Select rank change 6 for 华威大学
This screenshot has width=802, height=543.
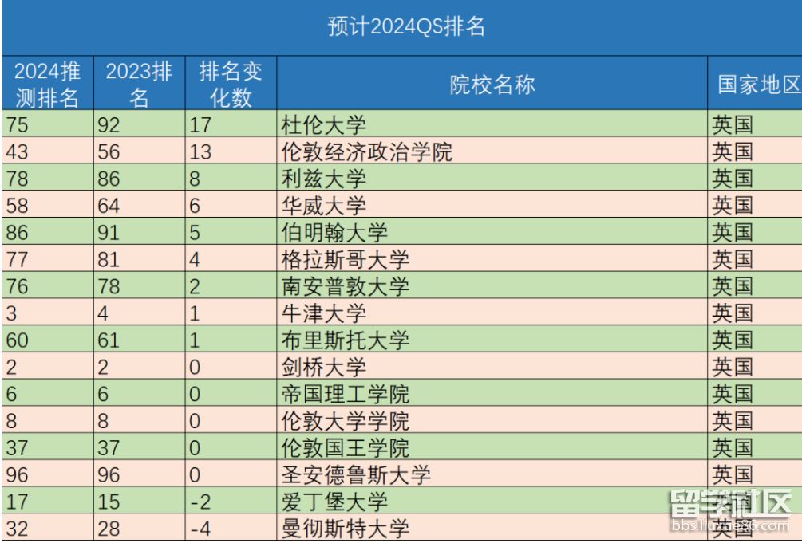195,206
